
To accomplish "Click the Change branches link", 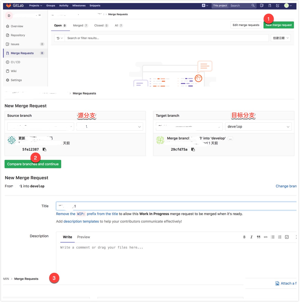I will 286,186.
